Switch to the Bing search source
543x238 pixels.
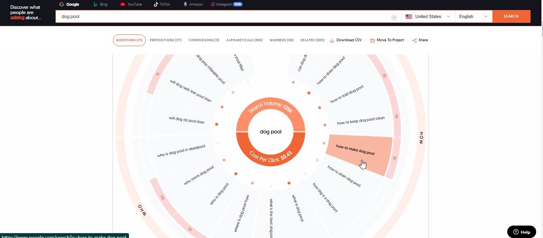pos(96,4)
